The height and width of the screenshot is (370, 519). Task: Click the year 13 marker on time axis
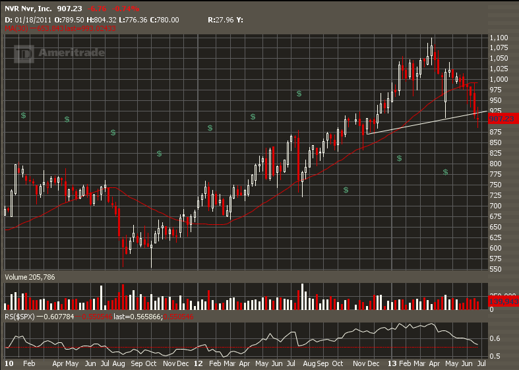point(392,363)
